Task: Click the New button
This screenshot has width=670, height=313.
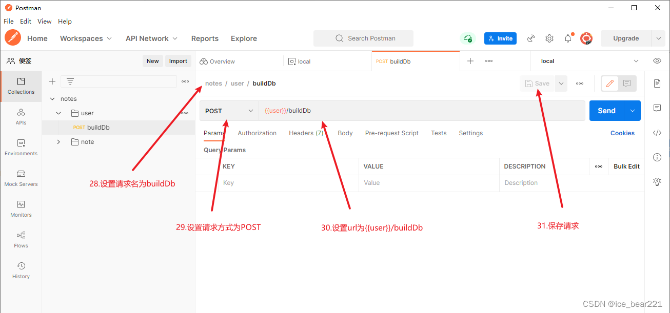Action: [x=153, y=61]
